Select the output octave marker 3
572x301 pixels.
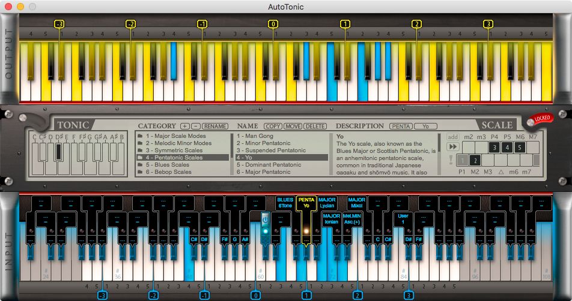[488, 24]
